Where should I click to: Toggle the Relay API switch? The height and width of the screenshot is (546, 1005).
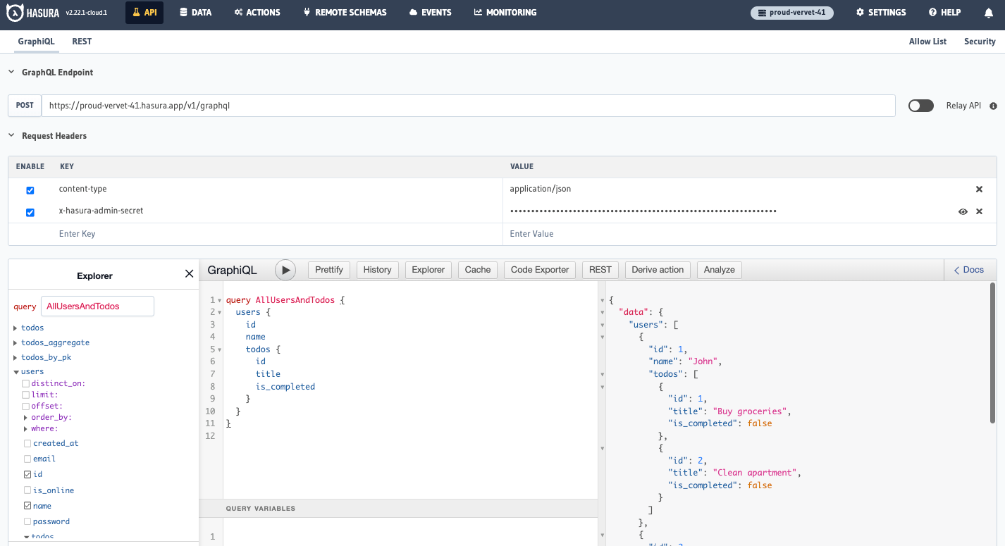click(x=920, y=105)
